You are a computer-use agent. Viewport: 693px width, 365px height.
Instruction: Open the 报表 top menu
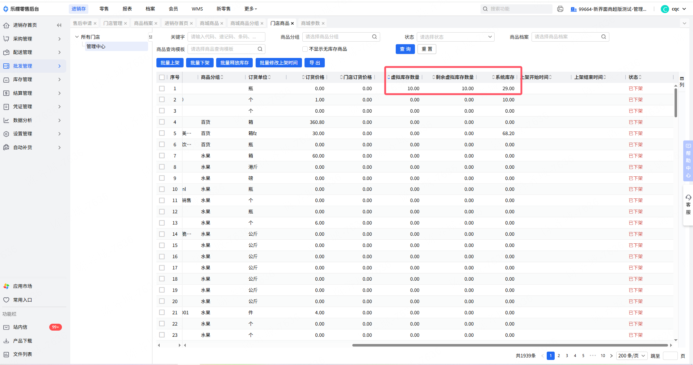pyautogui.click(x=127, y=9)
